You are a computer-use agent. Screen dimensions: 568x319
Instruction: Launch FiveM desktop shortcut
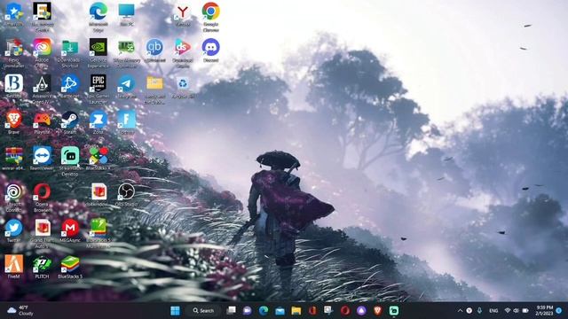point(14,264)
